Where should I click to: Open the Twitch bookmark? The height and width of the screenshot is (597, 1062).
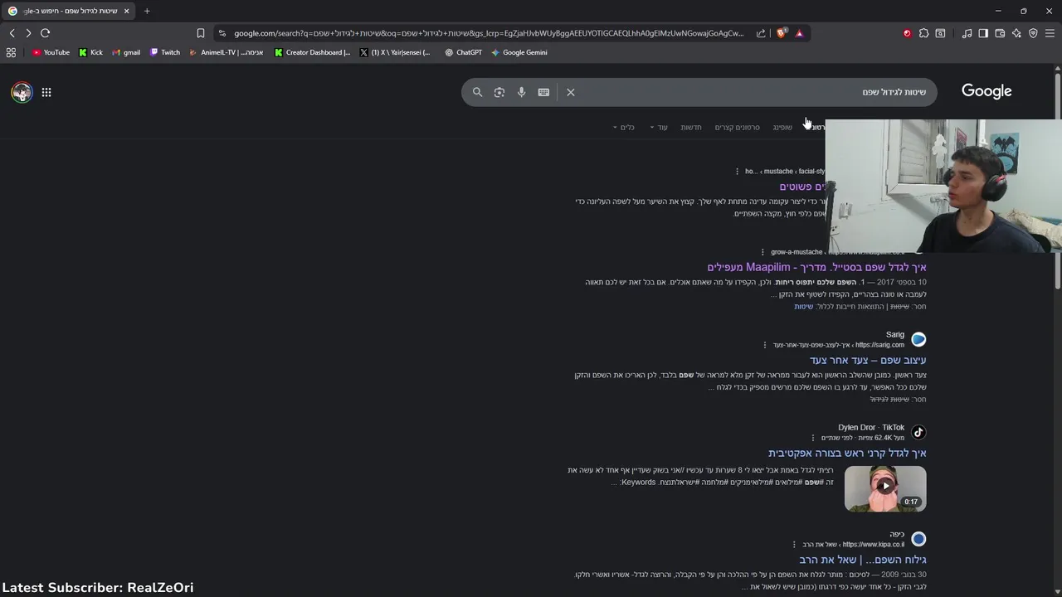(x=165, y=52)
